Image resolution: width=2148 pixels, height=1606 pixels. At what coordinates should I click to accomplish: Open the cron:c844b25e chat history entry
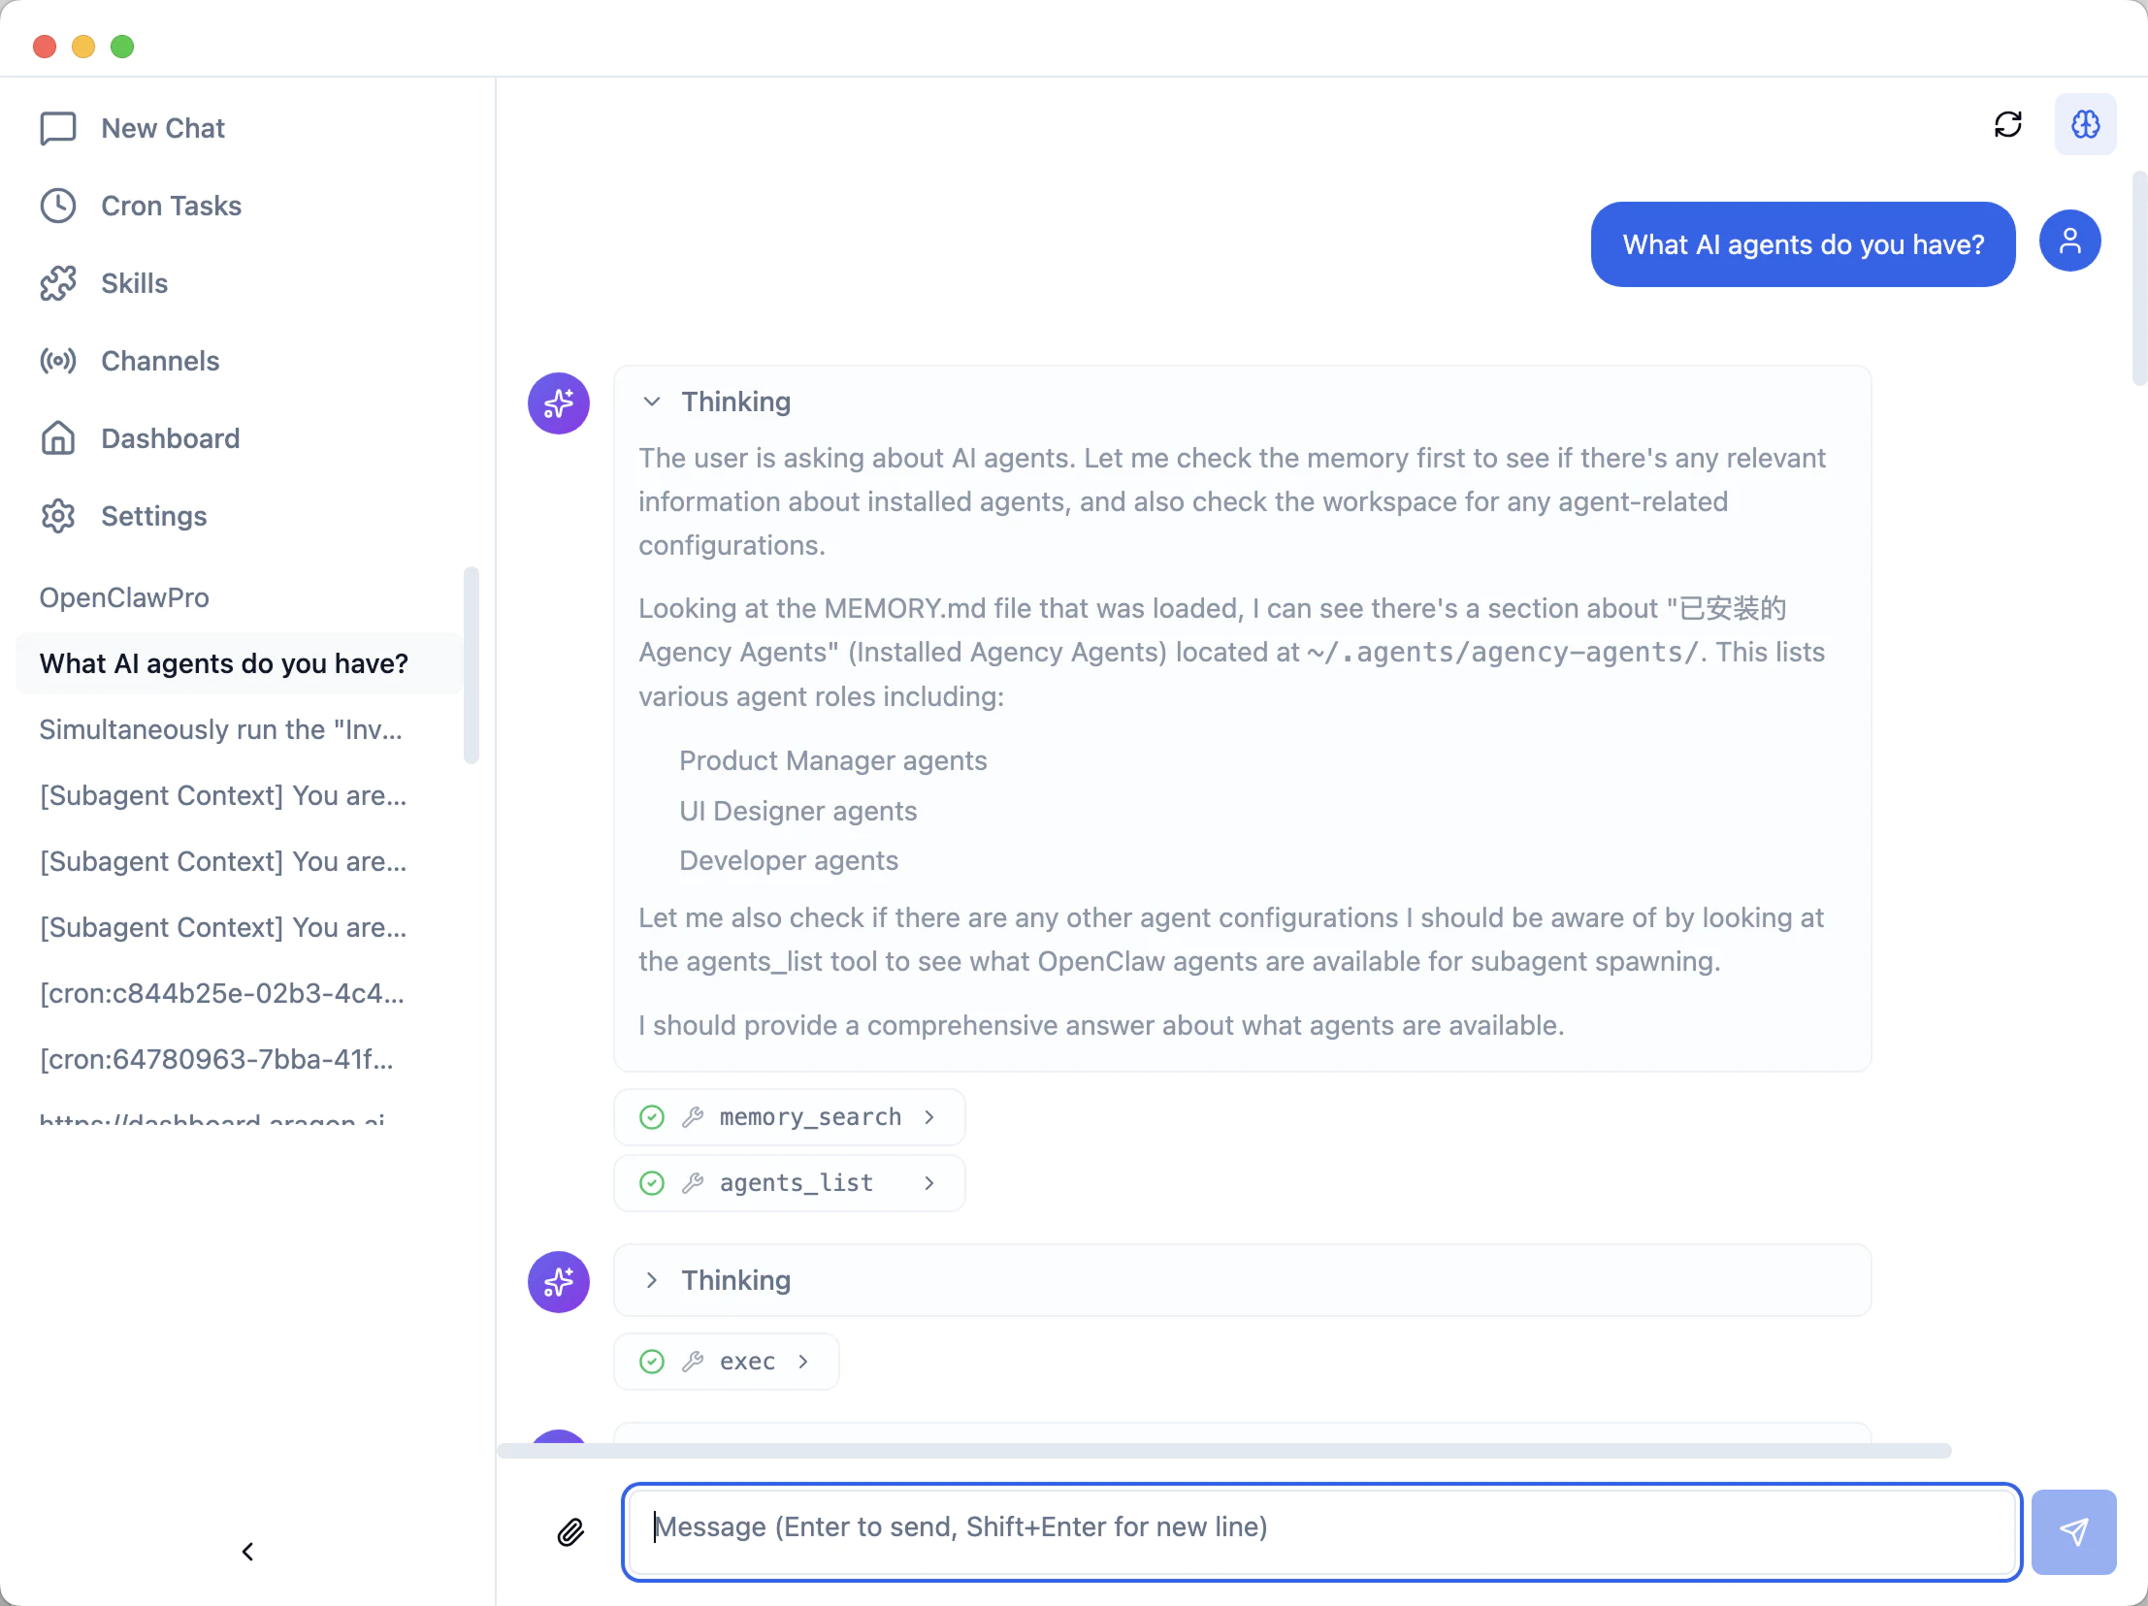click(221, 994)
